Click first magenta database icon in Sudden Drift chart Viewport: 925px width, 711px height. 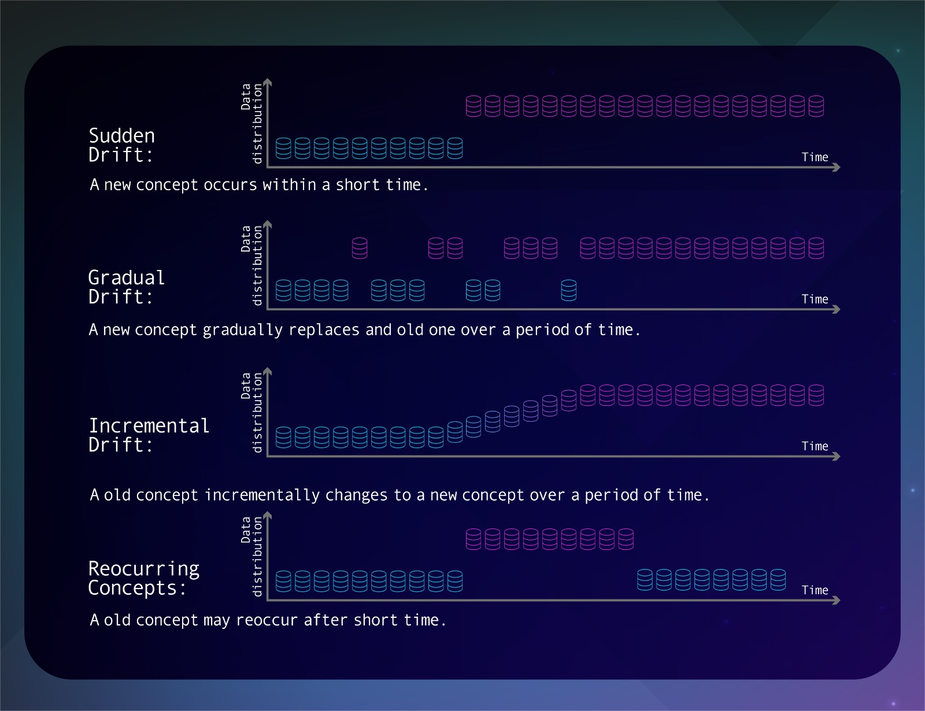tap(473, 106)
